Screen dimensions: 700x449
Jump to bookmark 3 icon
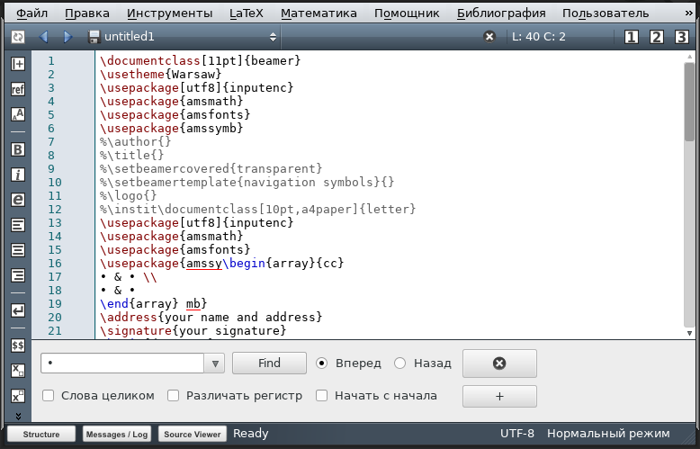point(681,37)
